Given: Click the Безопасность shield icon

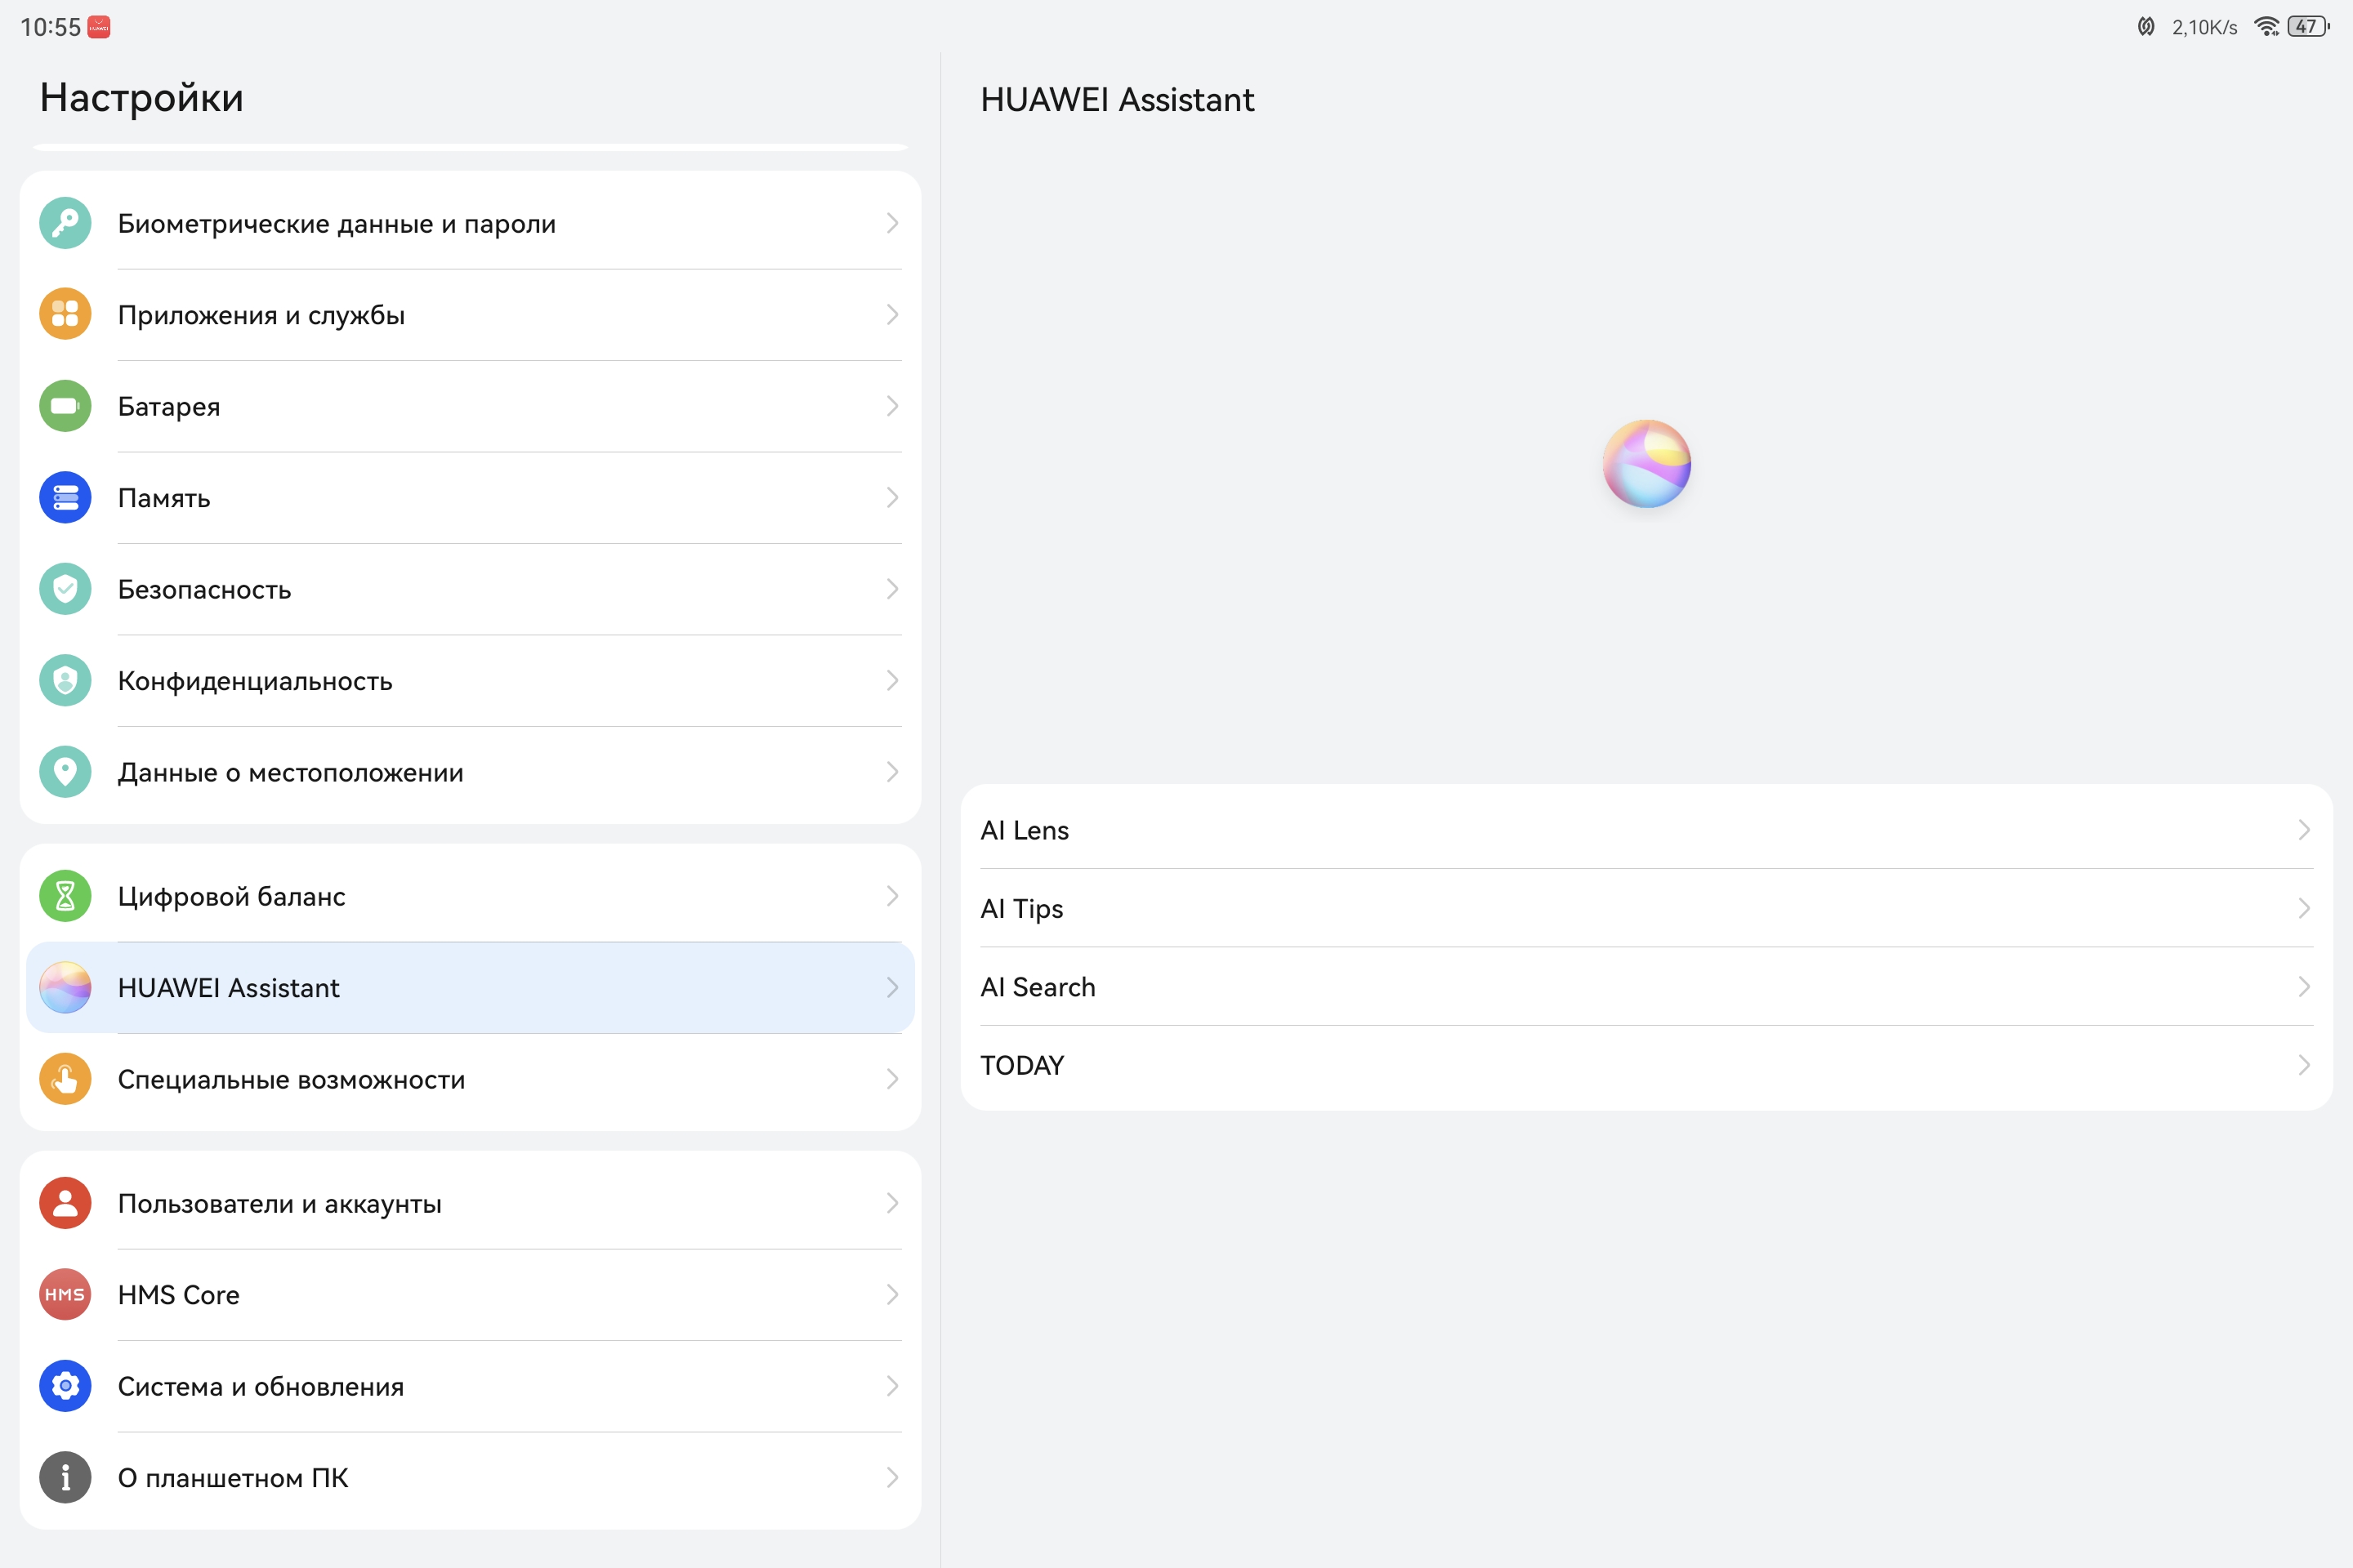Looking at the screenshot, I should [65, 589].
